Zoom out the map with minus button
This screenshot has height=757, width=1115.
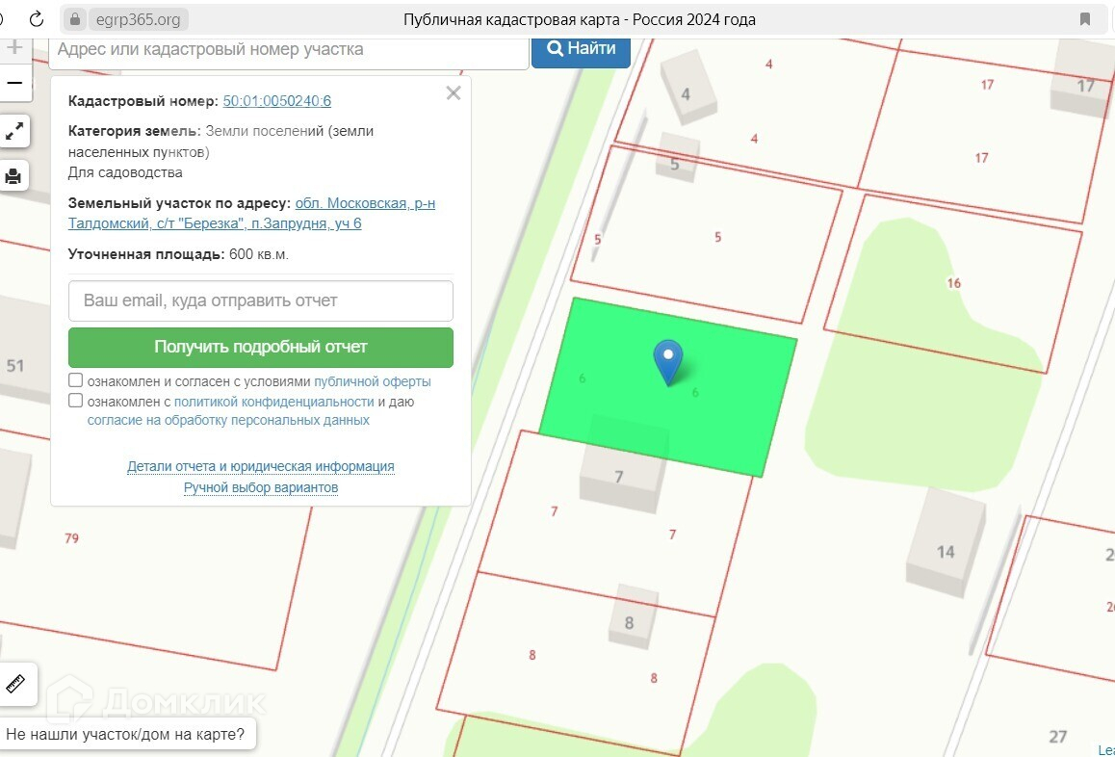15,83
